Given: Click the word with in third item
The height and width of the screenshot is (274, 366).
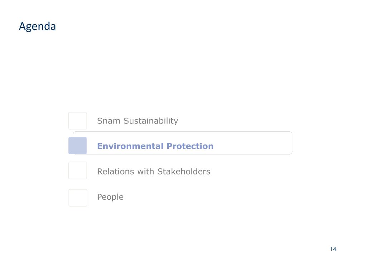Looking at the screenshot, I should (146, 172).
